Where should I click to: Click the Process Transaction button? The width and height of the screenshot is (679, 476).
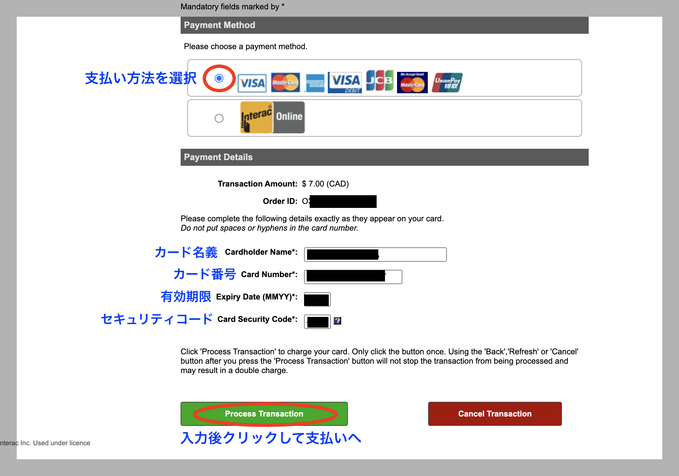pyautogui.click(x=264, y=414)
